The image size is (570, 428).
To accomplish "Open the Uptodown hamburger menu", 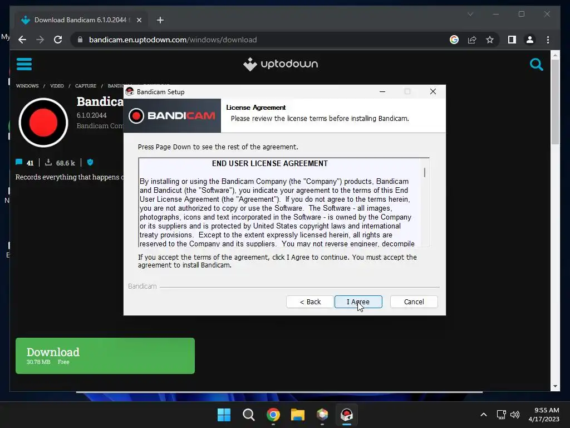I will [24, 64].
